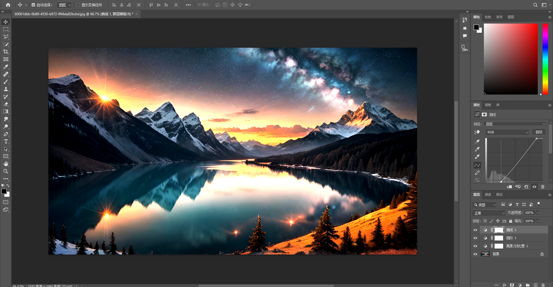Select the Move tool

tap(6, 22)
